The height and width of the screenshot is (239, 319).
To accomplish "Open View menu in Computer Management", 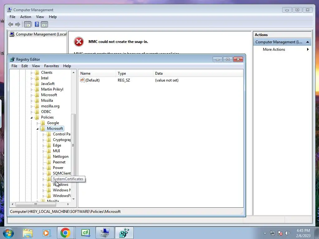I will 40,17.
